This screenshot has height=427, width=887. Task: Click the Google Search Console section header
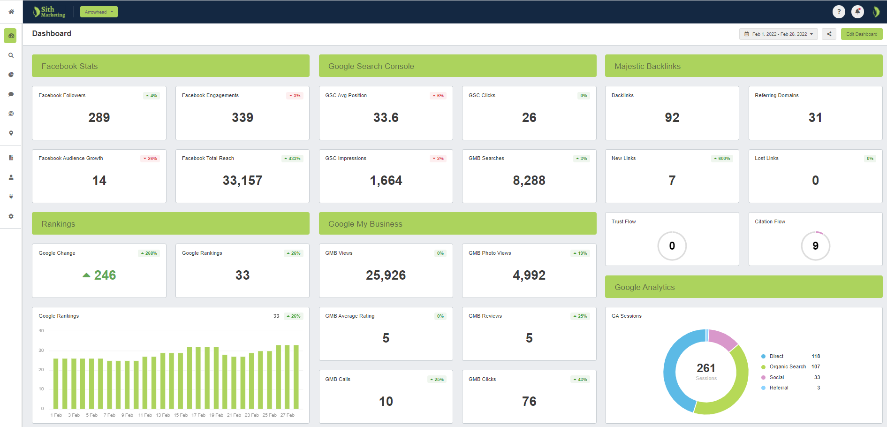[x=458, y=66]
